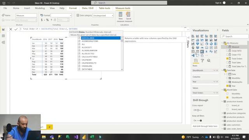Open Data view in left sidebar
The image size is (249, 140).
pos(4,36)
